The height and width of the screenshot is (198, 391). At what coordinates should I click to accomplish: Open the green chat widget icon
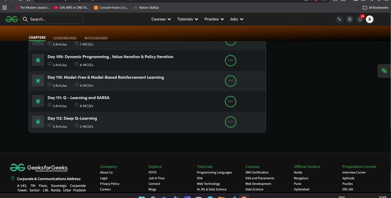tap(384, 71)
